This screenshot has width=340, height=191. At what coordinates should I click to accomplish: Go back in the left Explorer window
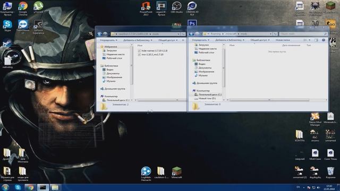click(99, 34)
